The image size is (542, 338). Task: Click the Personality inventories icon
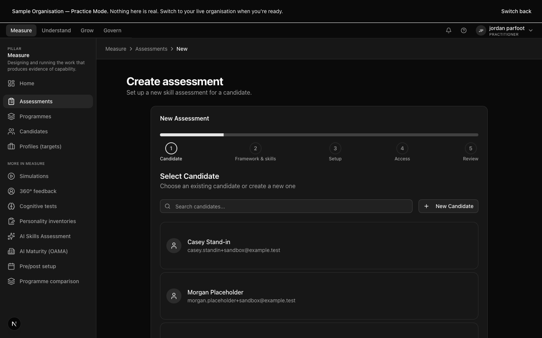tap(11, 221)
